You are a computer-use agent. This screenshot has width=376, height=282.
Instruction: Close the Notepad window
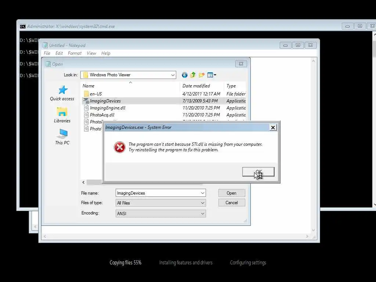(311, 45)
